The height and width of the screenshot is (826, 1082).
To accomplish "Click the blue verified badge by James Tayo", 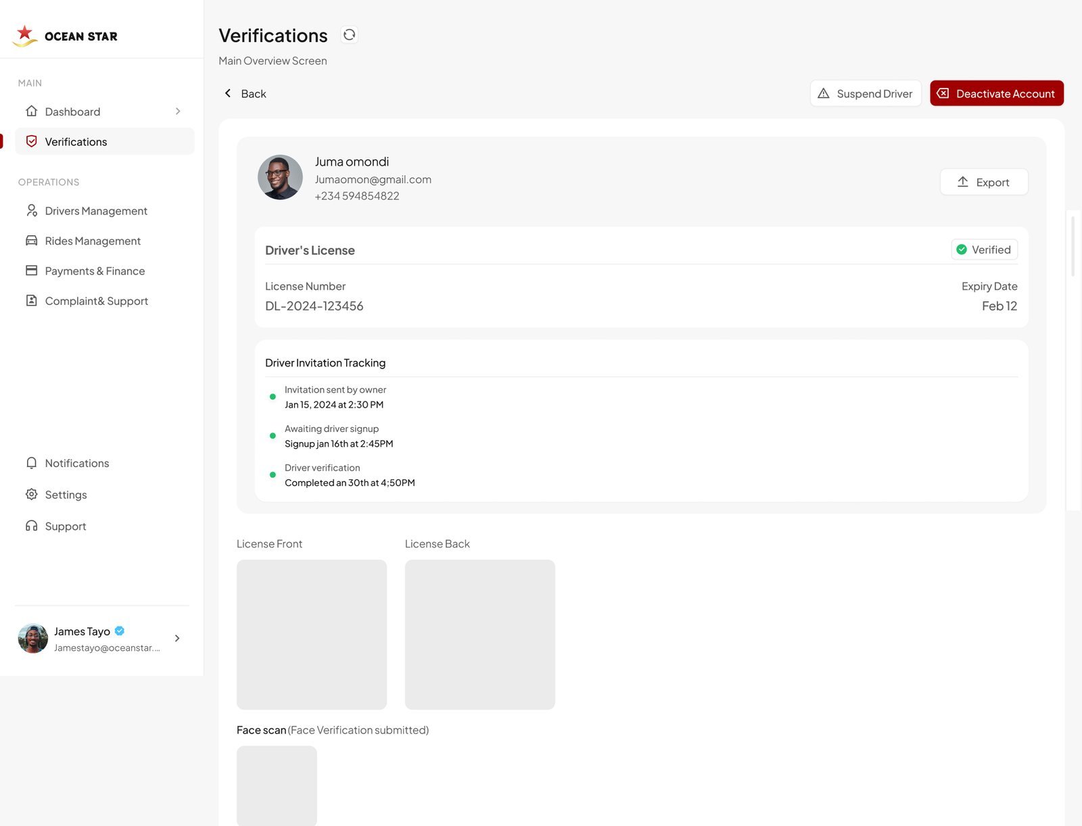I will [119, 631].
